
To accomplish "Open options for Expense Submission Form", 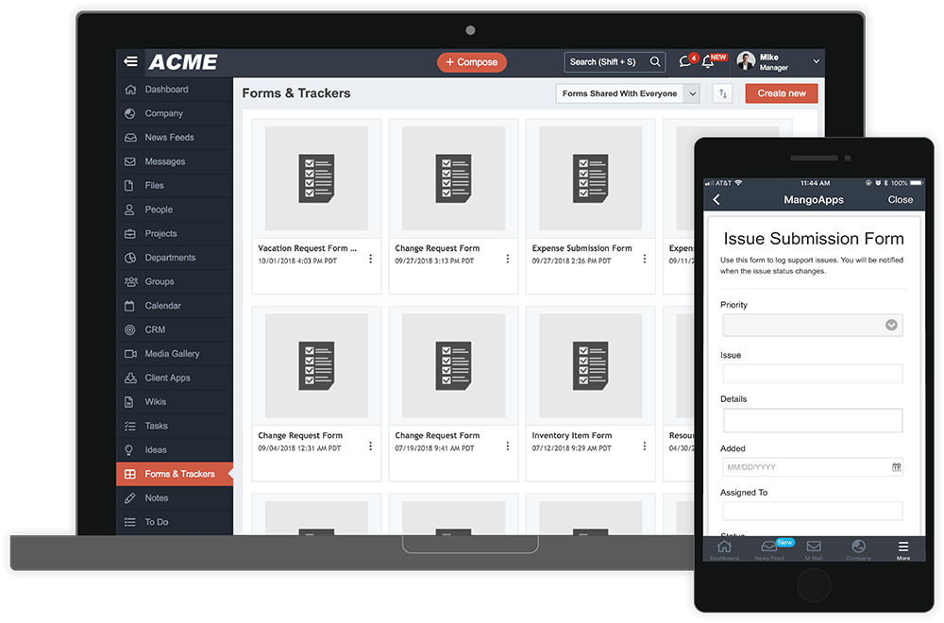I will 644,259.
